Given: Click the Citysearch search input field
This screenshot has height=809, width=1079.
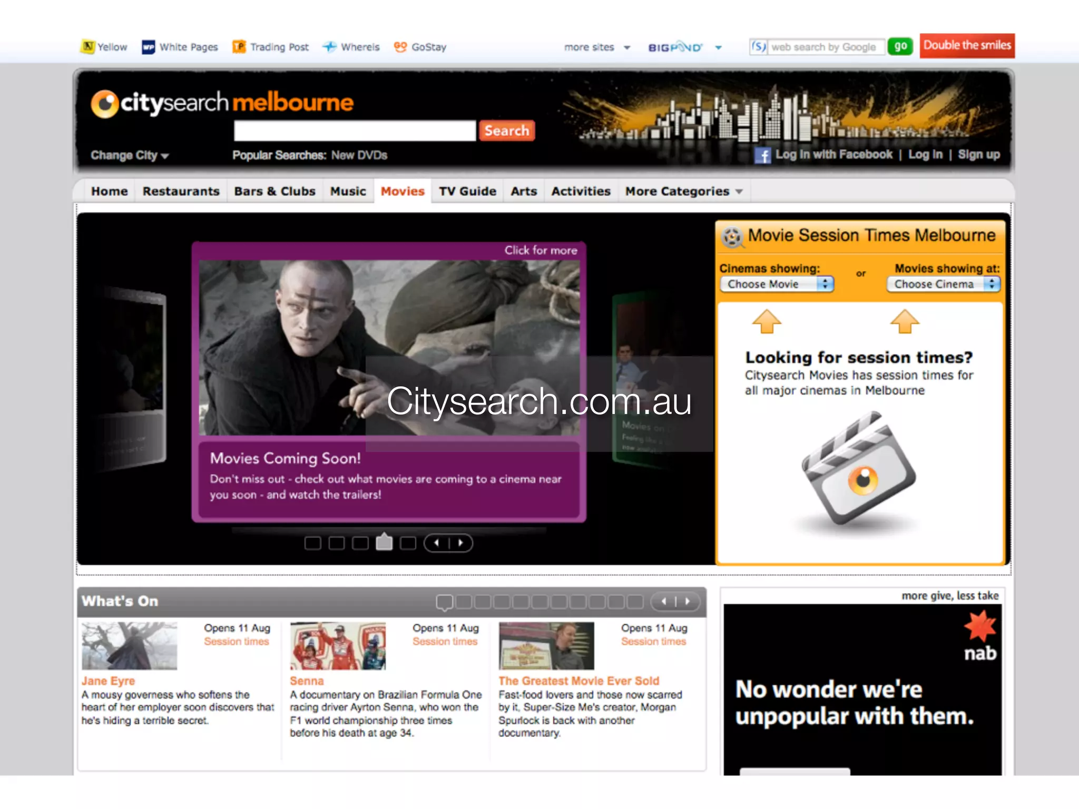Looking at the screenshot, I should [x=355, y=131].
